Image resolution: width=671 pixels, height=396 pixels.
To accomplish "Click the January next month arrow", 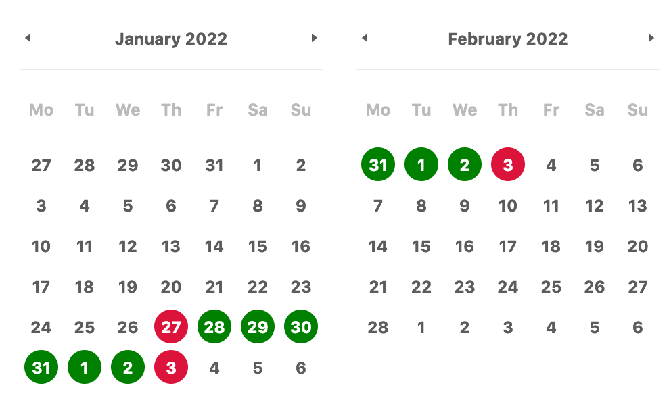I will tap(314, 38).
